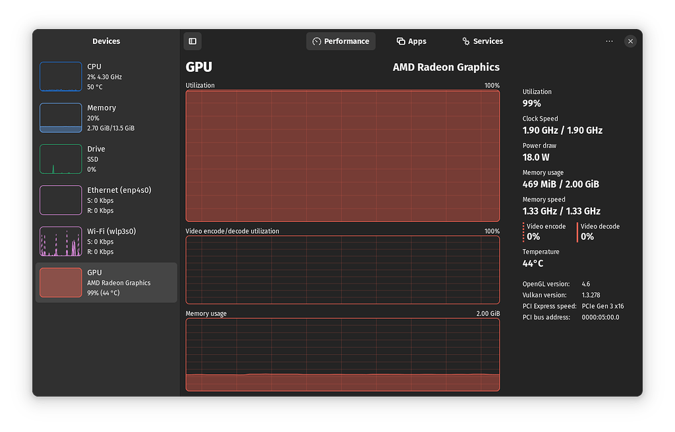Screen dimensions: 675x432
Task: Open the Services tab
Action: click(482, 41)
